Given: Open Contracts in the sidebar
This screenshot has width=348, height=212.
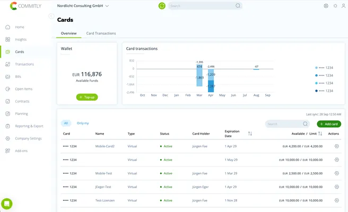Looking at the screenshot, I should coord(22,101).
